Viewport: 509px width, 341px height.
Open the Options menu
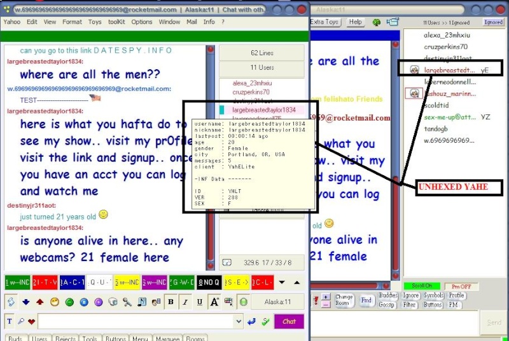click(142, 22)
